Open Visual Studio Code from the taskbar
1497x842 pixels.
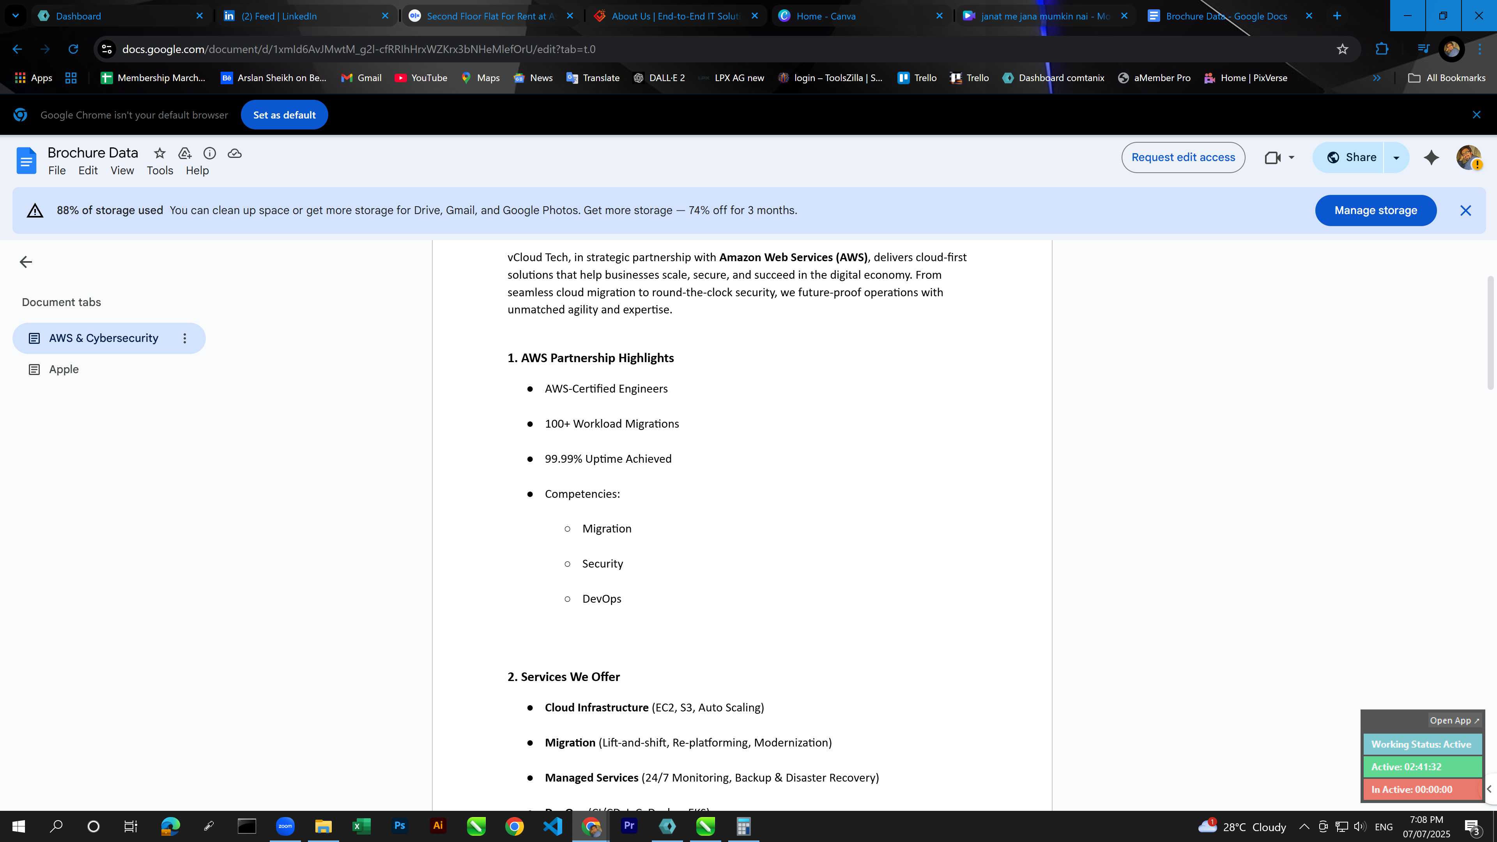[553, 826]
